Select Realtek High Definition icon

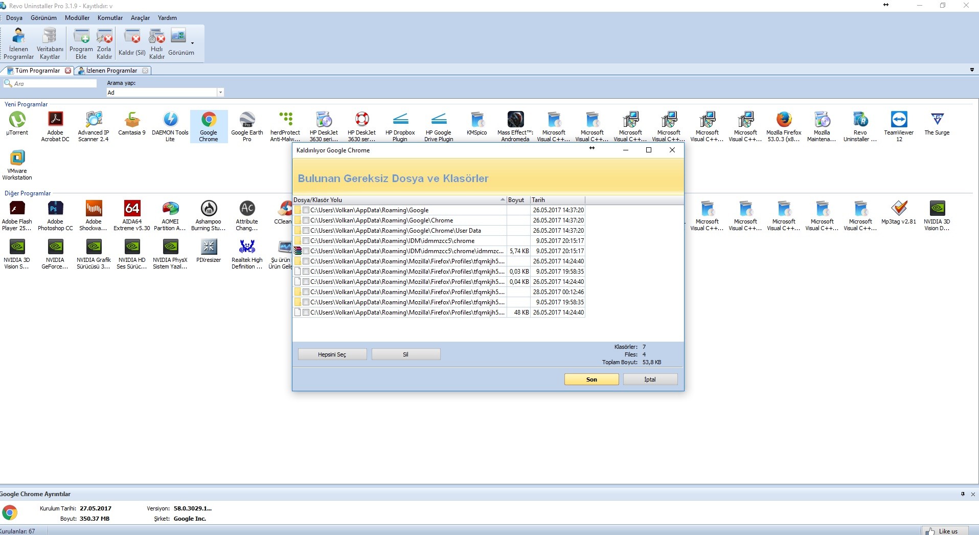click(x=247, y=254)
